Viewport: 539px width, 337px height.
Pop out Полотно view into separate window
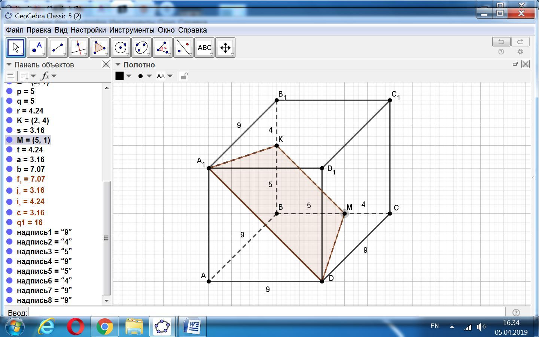point(515,64)
